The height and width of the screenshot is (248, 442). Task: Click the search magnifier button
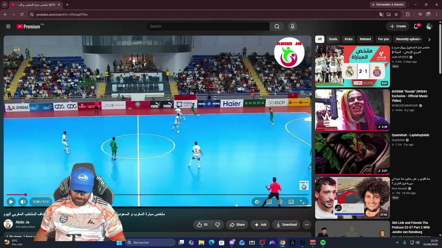pos(277,27)
